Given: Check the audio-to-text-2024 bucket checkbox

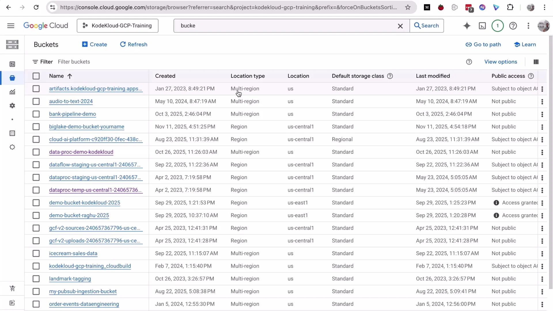Looking at the screenshot, I should point(36,101).
